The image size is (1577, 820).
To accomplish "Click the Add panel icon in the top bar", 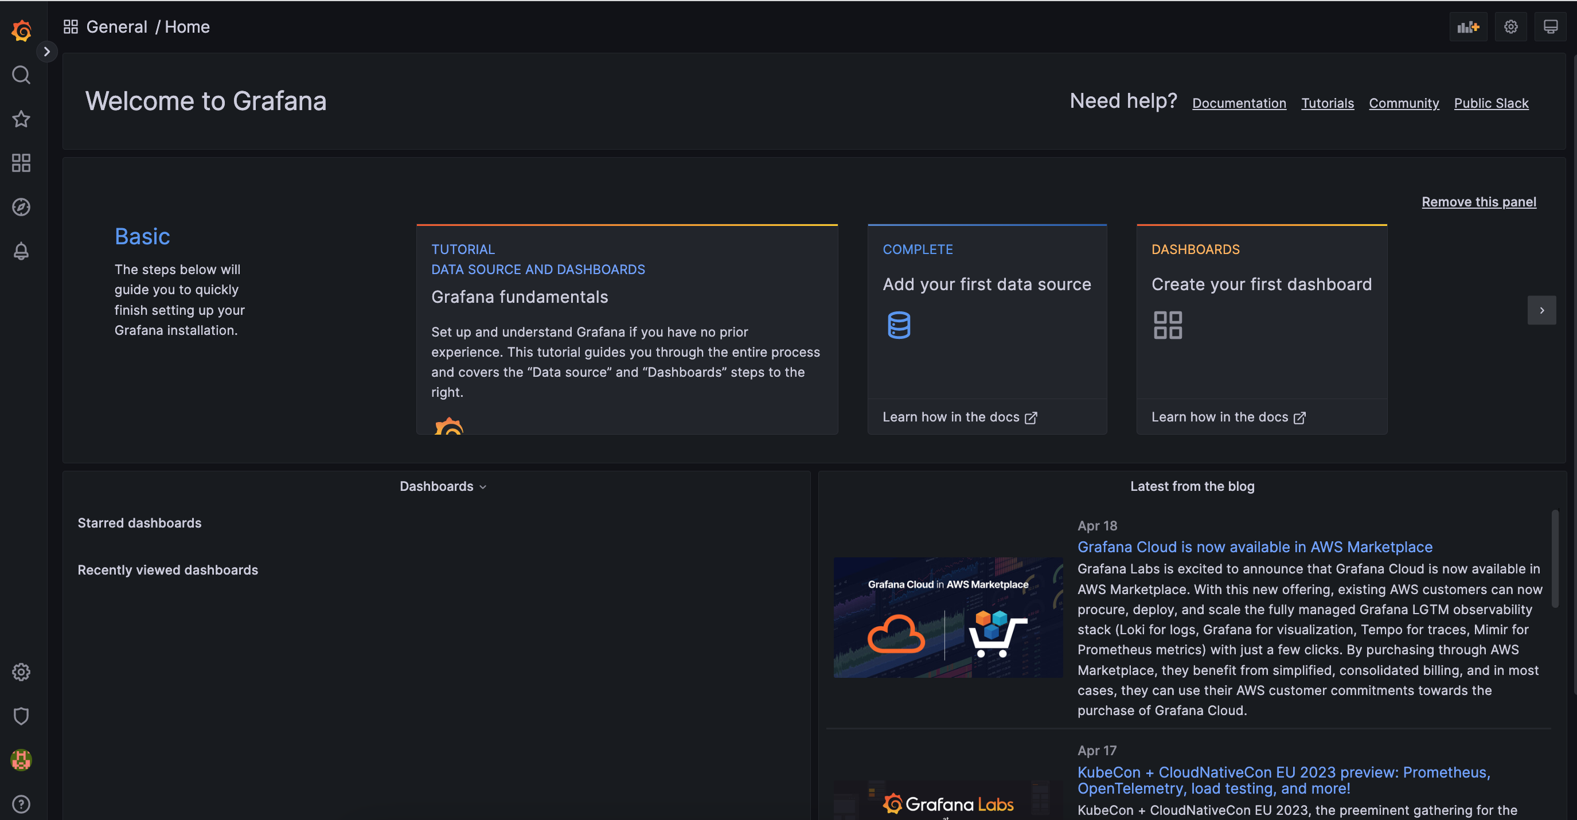I will [1468, 27].
